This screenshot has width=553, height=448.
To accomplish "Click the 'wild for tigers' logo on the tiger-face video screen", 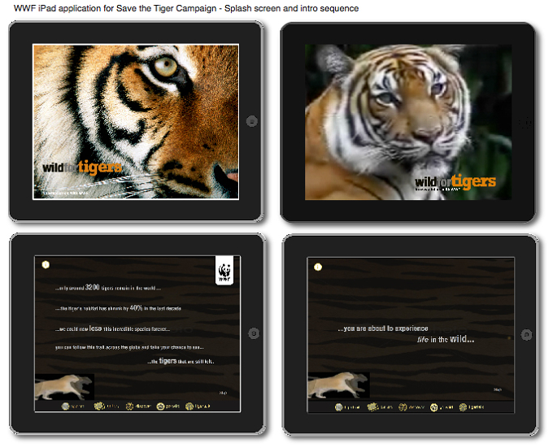I will point(455,181).
